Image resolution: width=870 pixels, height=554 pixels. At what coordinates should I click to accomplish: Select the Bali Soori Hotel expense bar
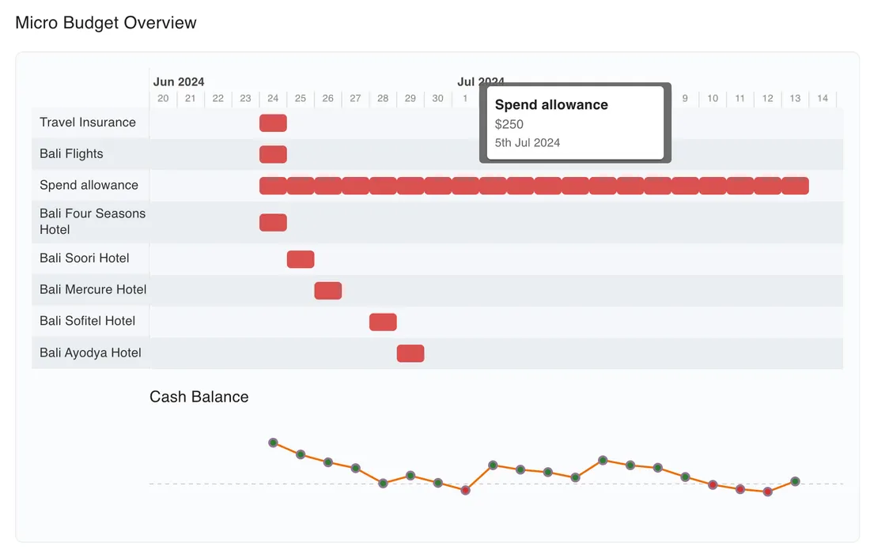(x=301, y=259)
